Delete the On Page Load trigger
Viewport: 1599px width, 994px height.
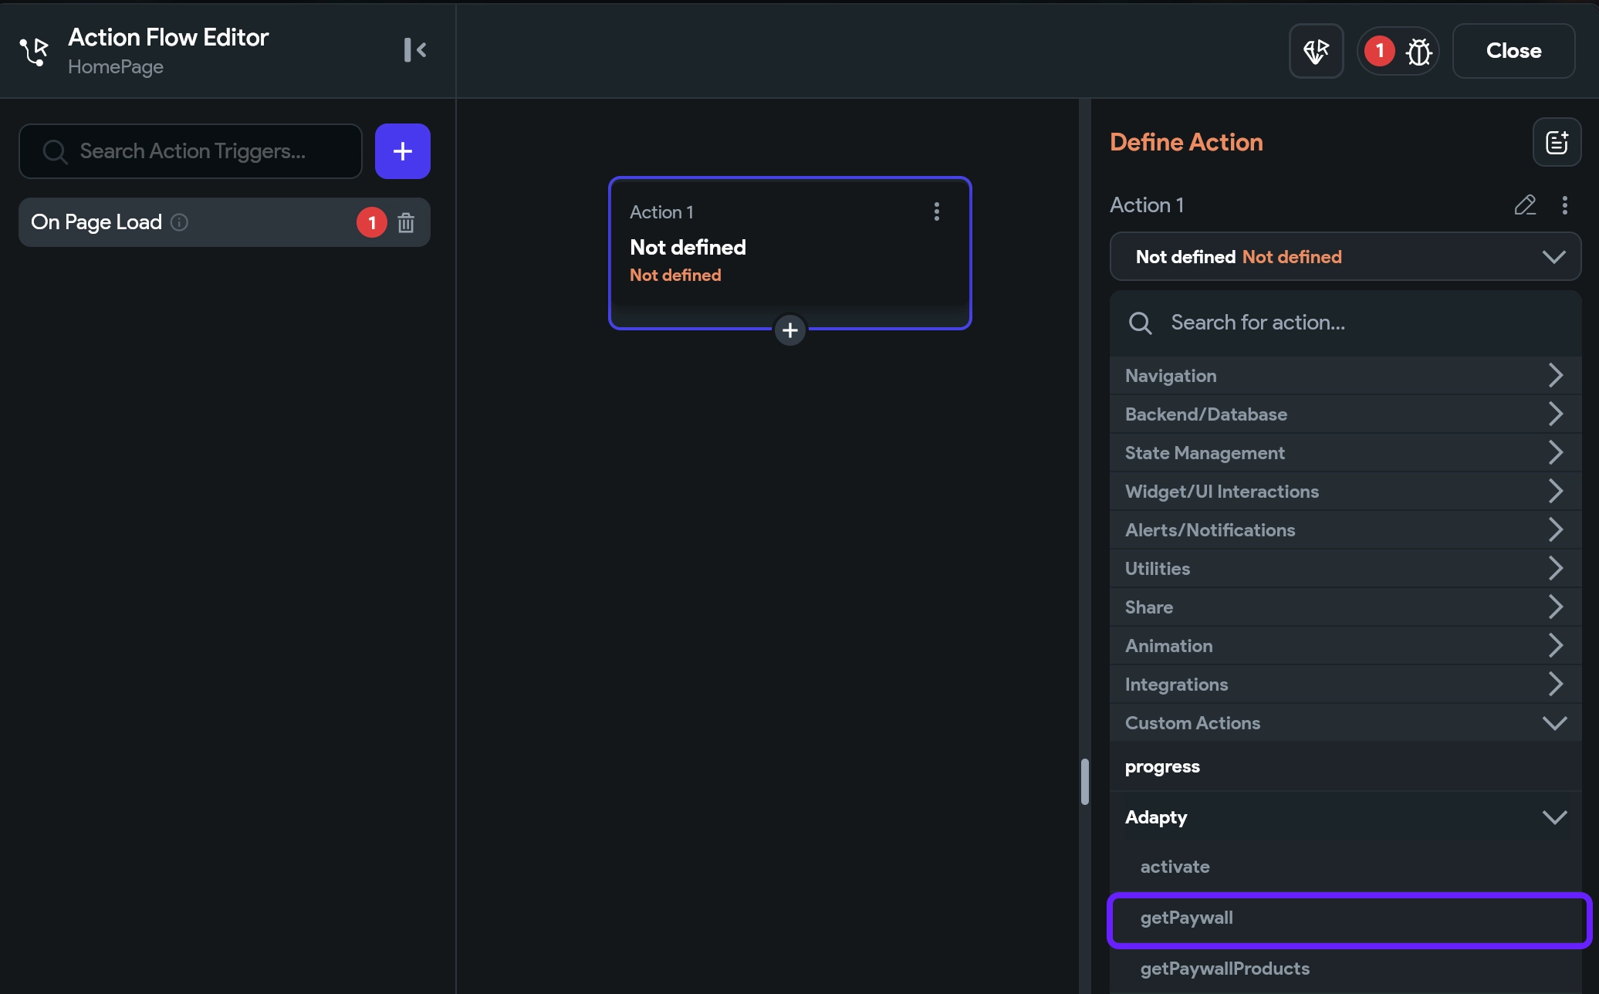(406, 223)
